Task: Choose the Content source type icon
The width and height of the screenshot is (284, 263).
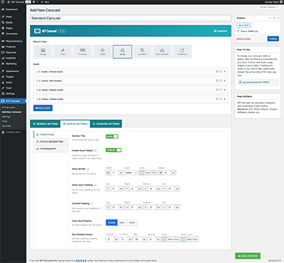Action: click(x=142, y=52)
